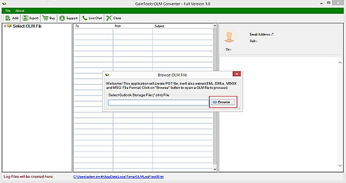Click the 'Email Address' label in preview
Viewport: 346px width, 183px height.
261,34
